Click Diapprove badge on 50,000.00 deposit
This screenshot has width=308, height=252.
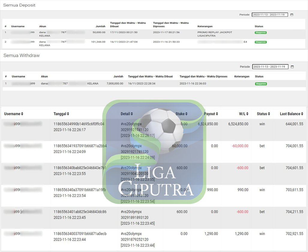pyautogui.click(x=261, y=33)
